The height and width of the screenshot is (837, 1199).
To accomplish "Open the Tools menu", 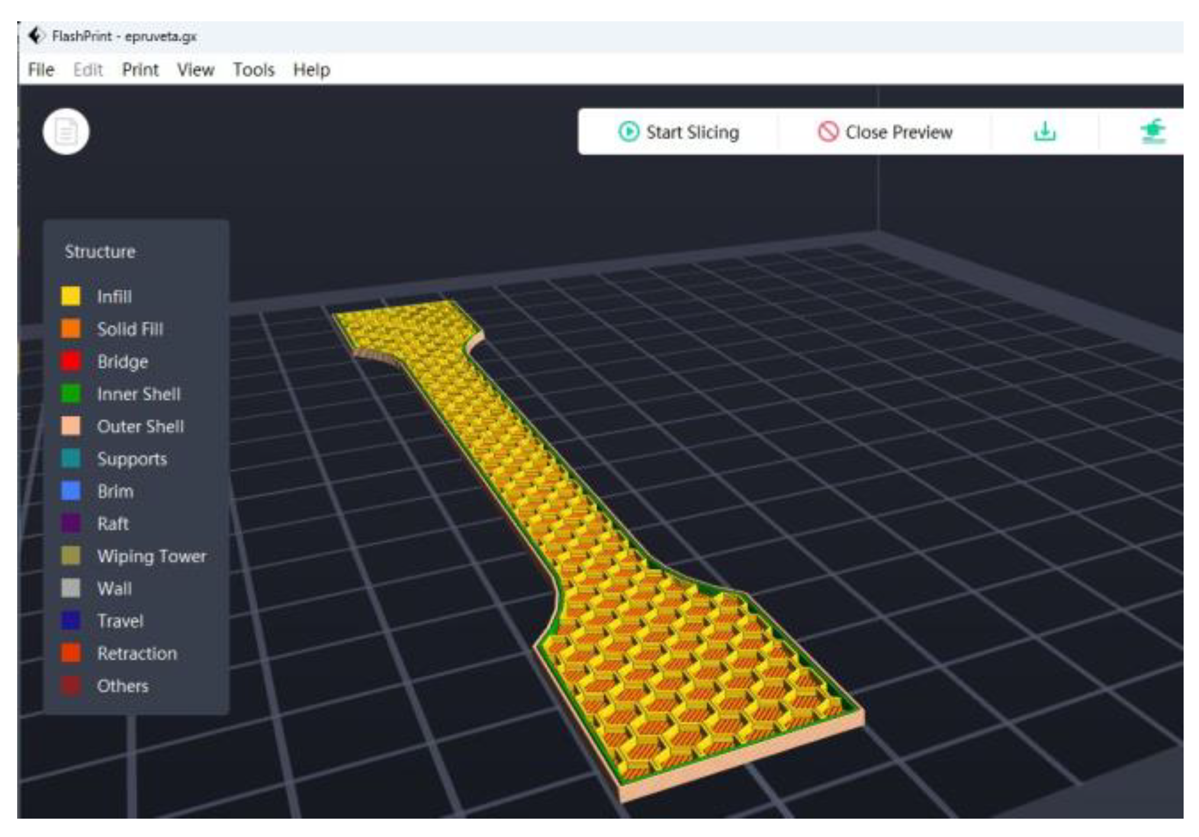I will 253,70.
